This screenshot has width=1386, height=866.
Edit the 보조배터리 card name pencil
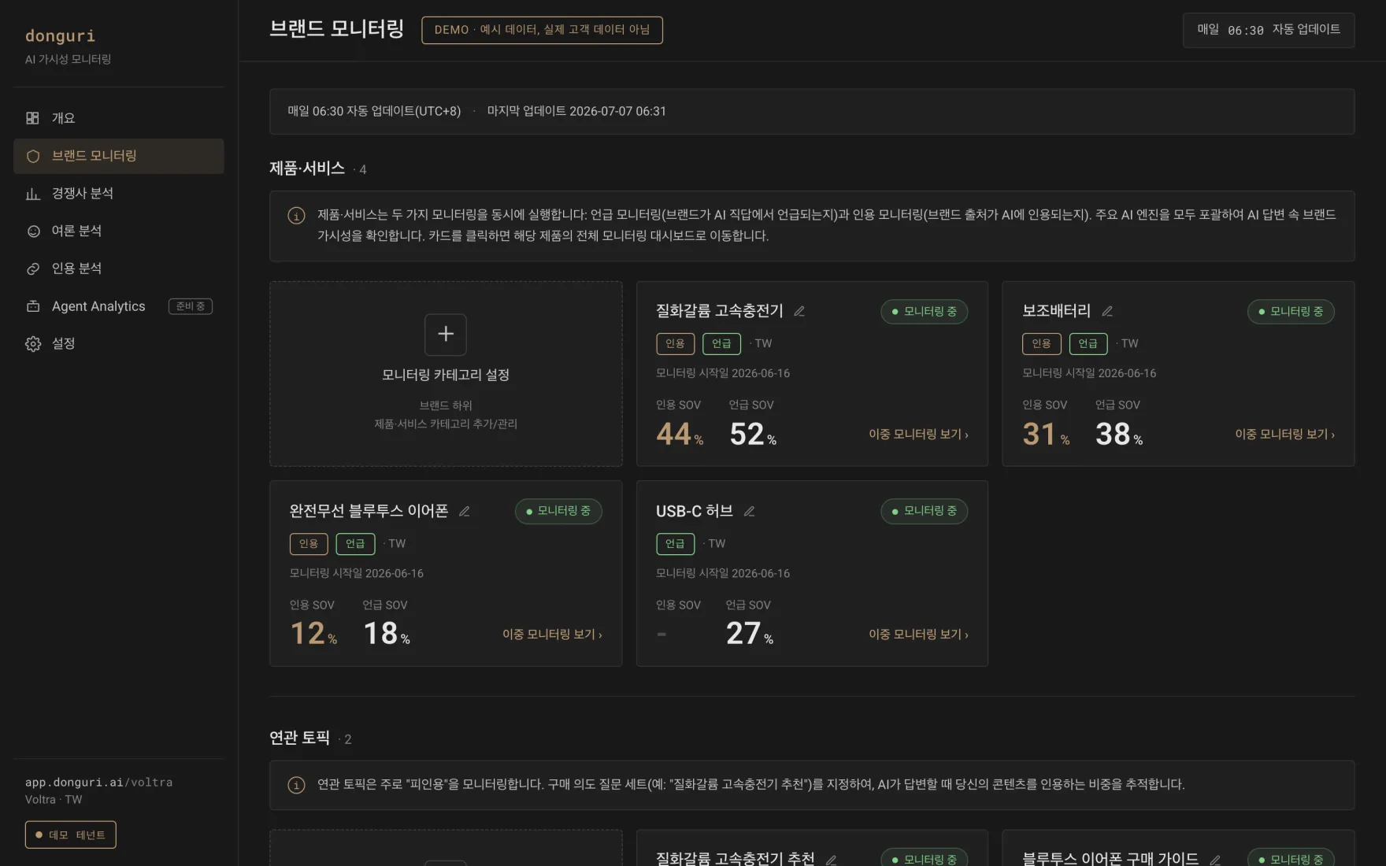[1107, 311]
